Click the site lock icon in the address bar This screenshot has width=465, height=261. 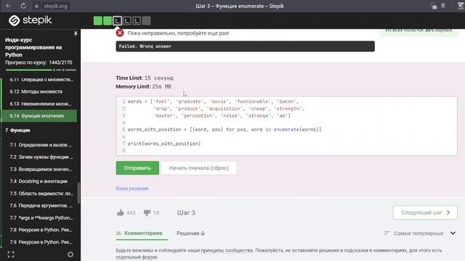coord(36,6)
